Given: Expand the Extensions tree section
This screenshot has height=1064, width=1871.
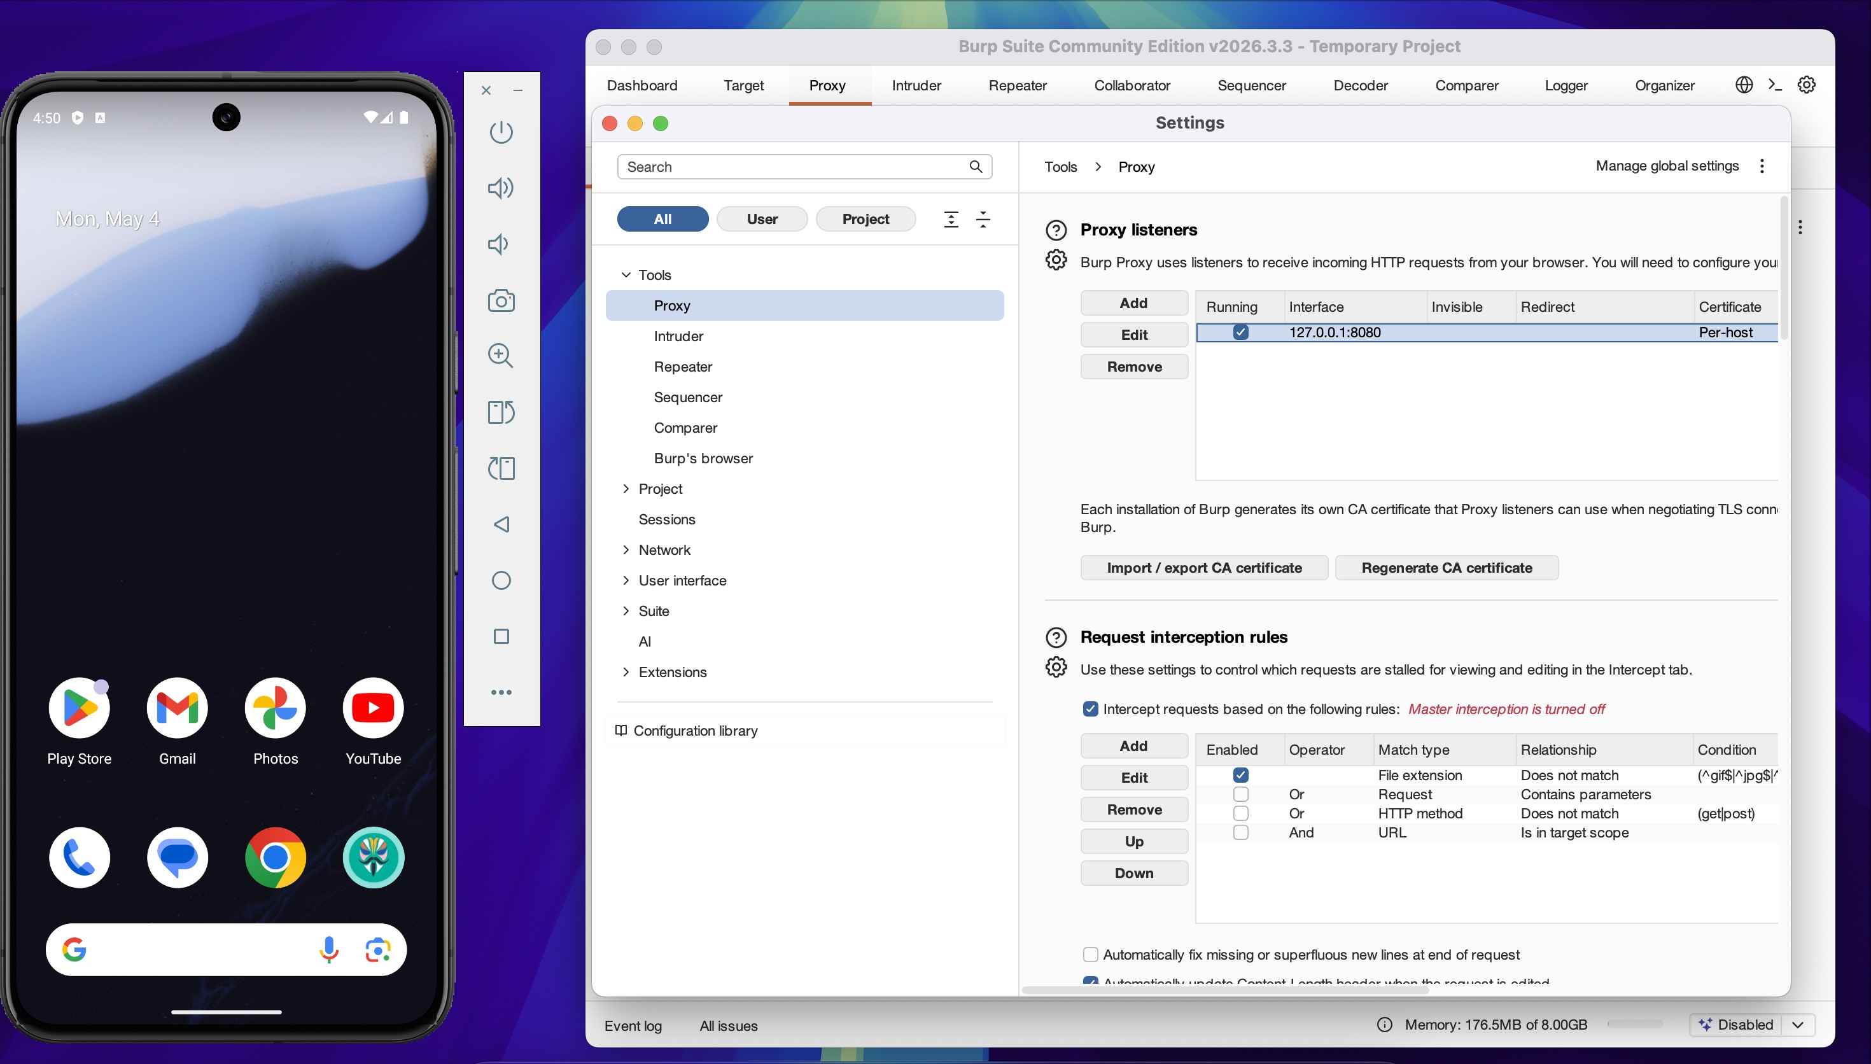Looking at the screenshot, I should pos(626,672).
